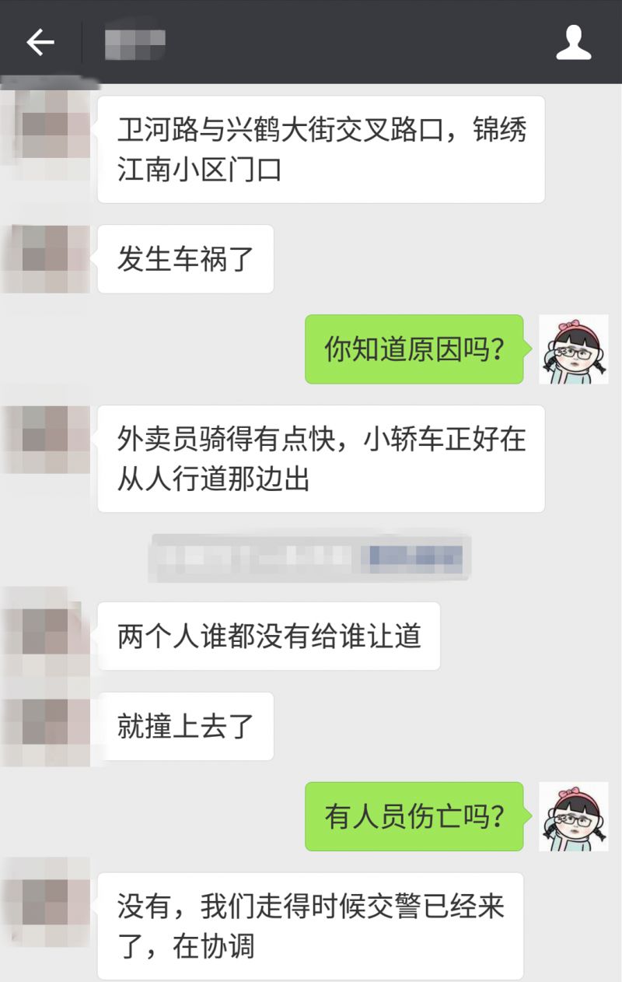Tap the blurred system notice in chat
Image resolution: width=622 pixels, height=982 pixels.
(x=311, y=557)
